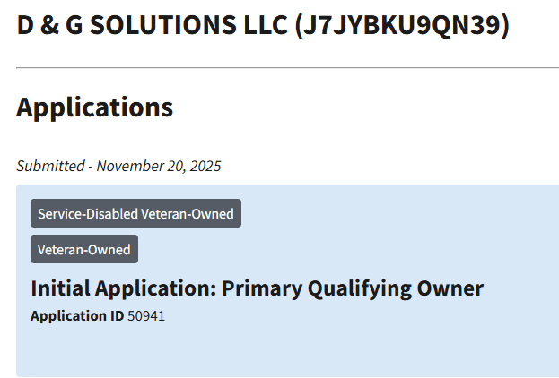Click the blue card area right of the badges

pyautogui.click(x=399, y=231)
